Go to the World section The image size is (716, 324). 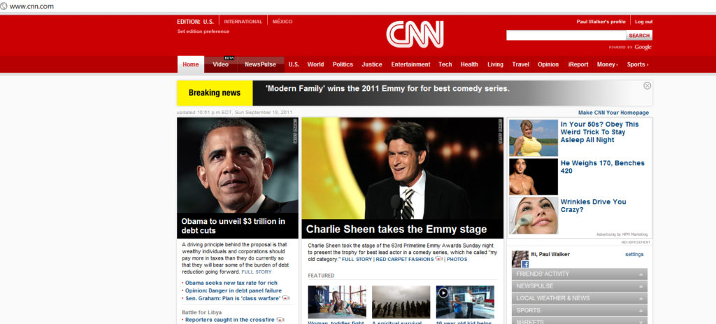(315, 64)
